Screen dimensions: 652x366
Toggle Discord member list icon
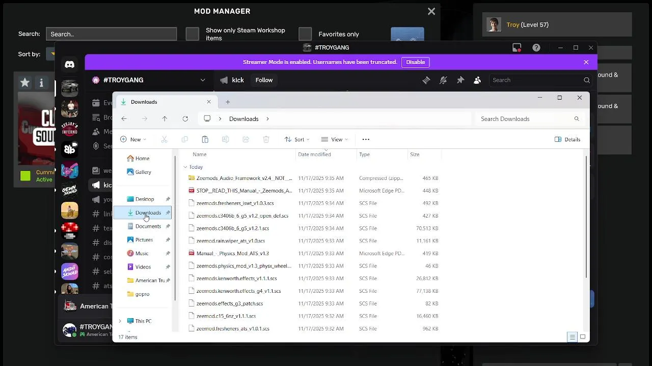(x=477, y=80)
